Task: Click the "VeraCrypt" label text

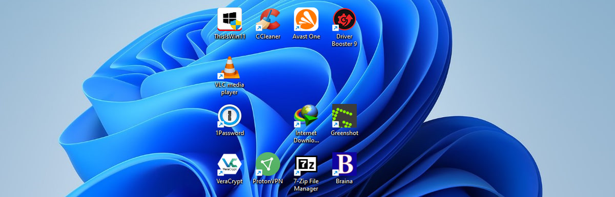Action: pos(230,181)
